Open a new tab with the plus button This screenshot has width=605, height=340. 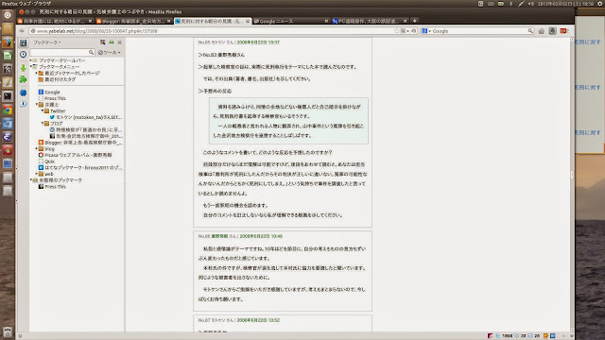click(x=415, y=21)
